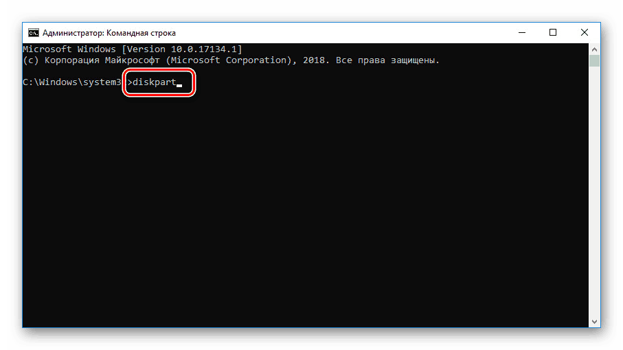The image size is (623, 350).
Task: Close the Command Prompt window
Action: click(584, 32)
